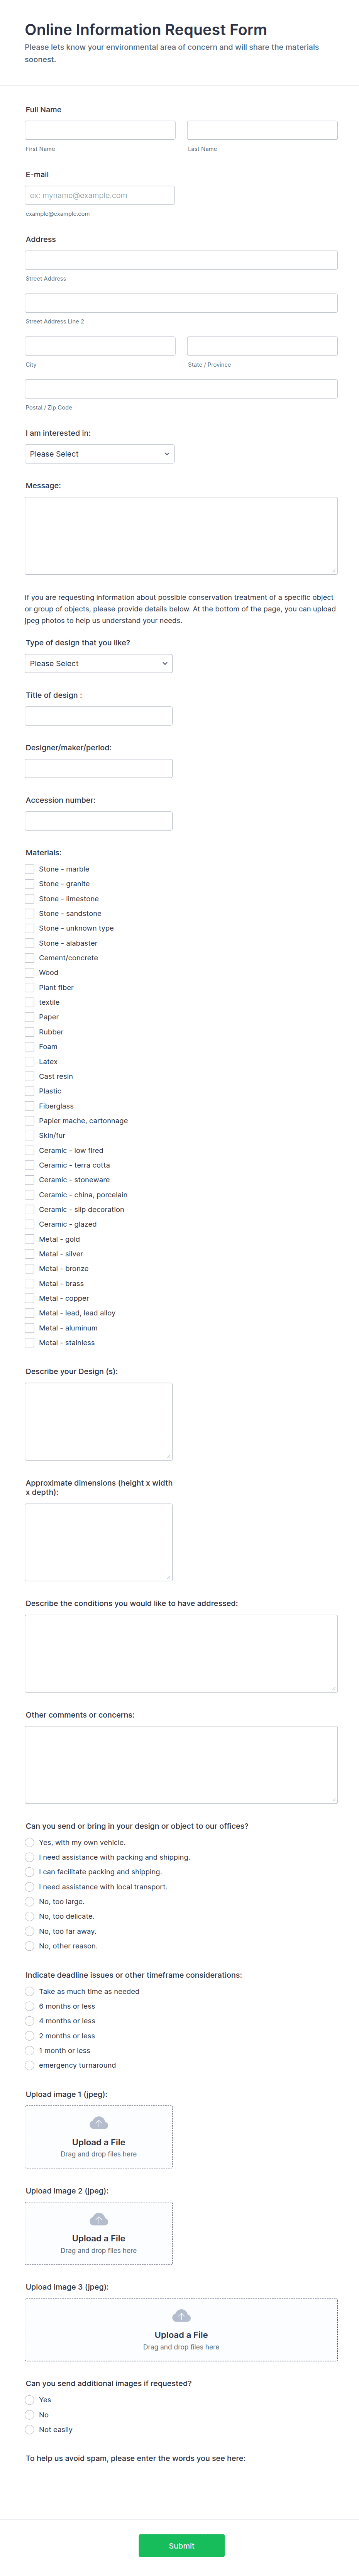Click the Submit button
Image resolution: width=359 pixels, height=2576 pixels.
[x=181, y=2545]
